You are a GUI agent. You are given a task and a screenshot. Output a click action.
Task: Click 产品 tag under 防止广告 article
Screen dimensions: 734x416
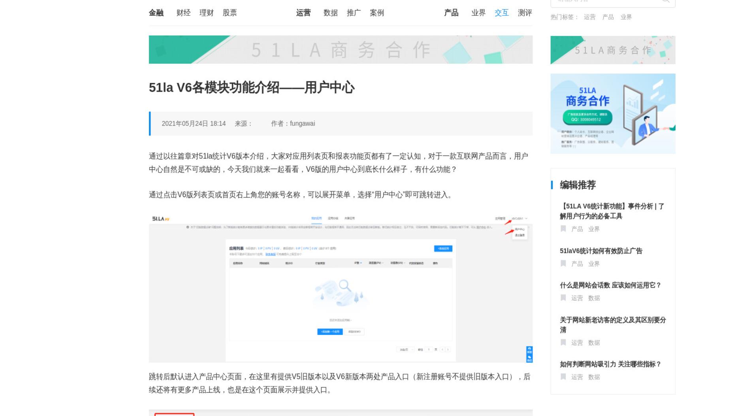pos(577,264)
